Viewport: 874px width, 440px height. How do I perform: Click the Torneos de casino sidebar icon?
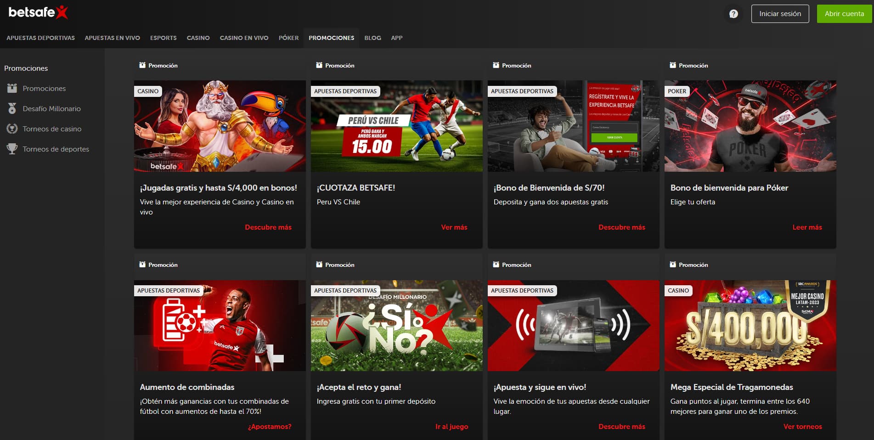pyautogui.click(x=11, y=129)
